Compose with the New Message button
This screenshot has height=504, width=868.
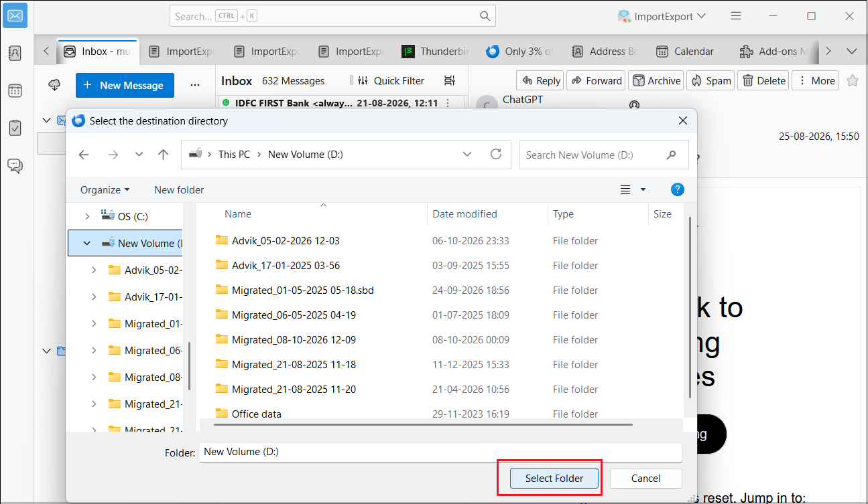pos(125,85)
